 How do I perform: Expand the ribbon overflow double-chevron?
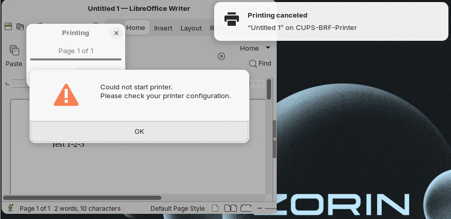click(221, 56)
